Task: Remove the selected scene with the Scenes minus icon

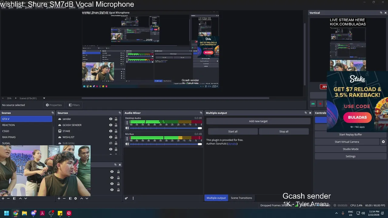Action: [x=8, y=198]
